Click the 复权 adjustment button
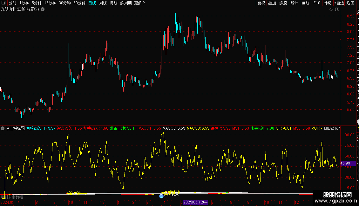Screen dimensions: 359x206 [x=261, y=3]
